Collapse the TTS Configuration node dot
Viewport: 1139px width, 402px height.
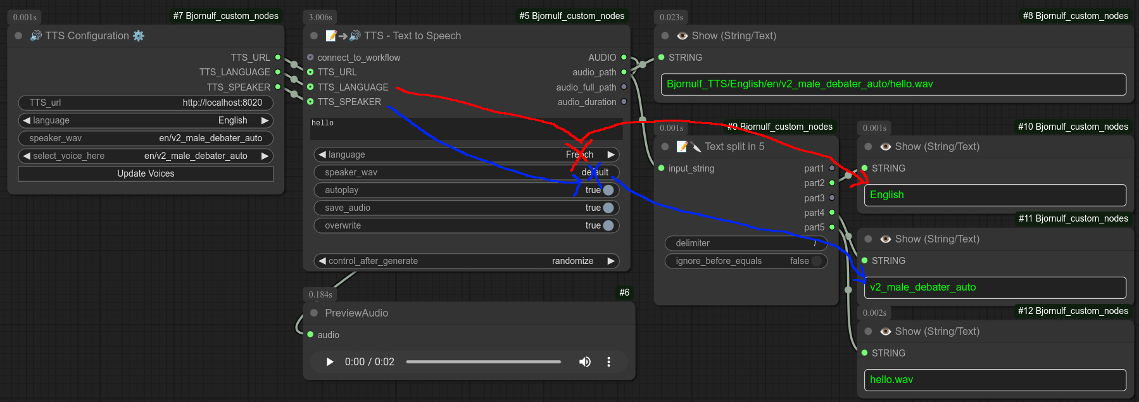(x=18, y=36)
